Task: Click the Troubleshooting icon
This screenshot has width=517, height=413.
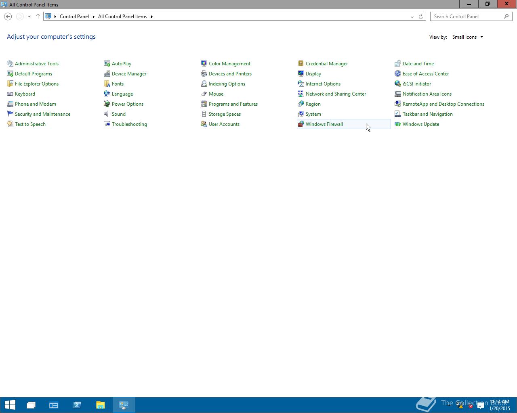Action: [x=107, y=124]
